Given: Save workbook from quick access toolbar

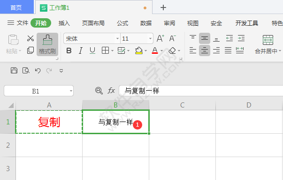Looking at the screenshot, I should 14,71.
